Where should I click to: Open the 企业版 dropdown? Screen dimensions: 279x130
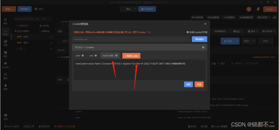tap(270, 9)
